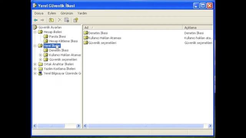Click the Yerel İlkeler folder icon in tree
This screenshot has height=138, width=246.
40,46
